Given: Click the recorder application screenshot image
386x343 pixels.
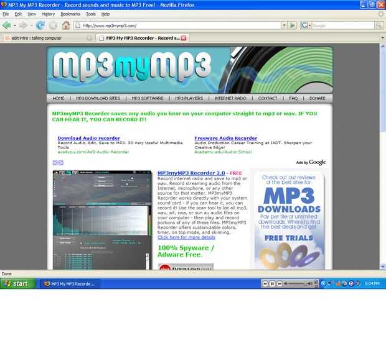Looking at the screenshot, I should (x=102, y=220).
